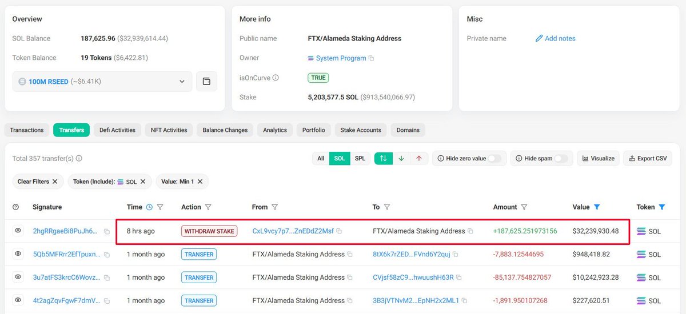
Task: Copy signature 5Qb5MFRrr2EfTpuxn
Action: (x=106, y=255)
